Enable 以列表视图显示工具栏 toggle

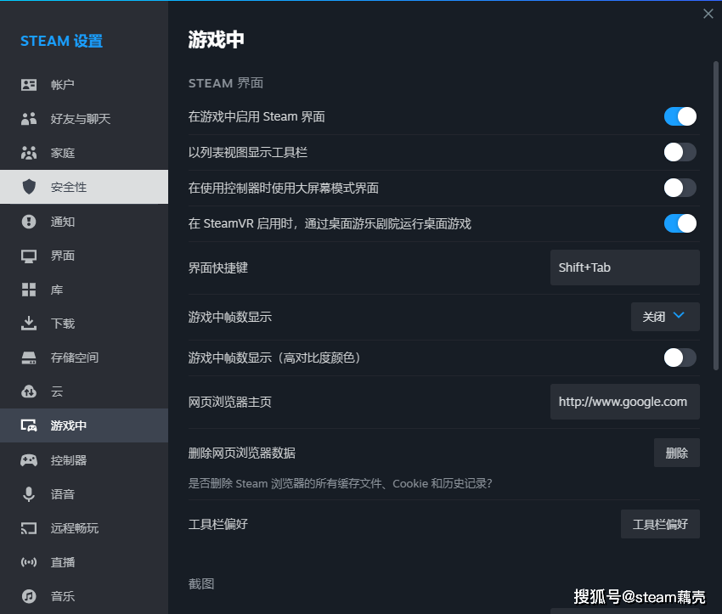[x=680, y=152]
